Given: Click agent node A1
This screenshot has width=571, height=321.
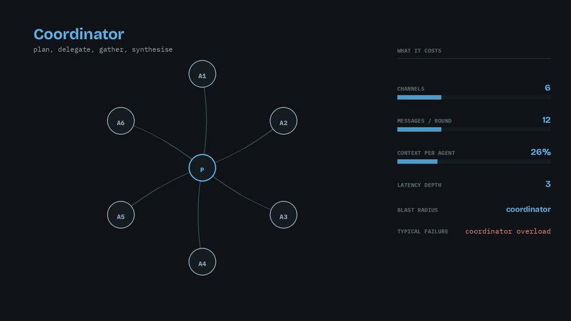Looking at the screenshot, I should coord(202,74).
